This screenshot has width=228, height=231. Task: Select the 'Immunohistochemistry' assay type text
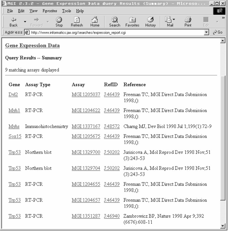point(46,126)
